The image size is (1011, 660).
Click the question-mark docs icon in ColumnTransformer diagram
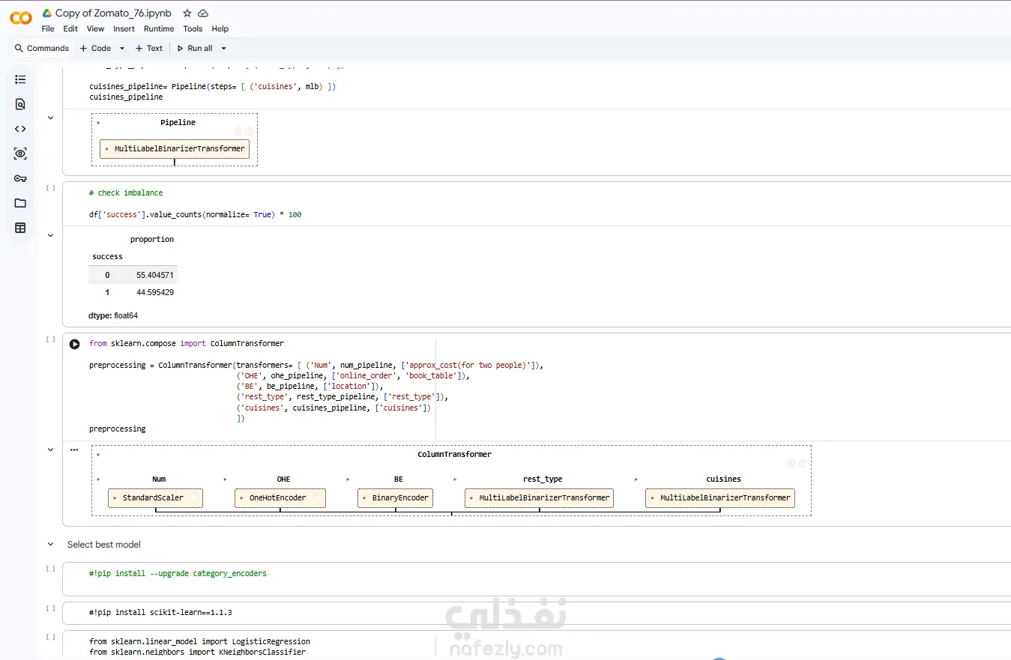pyautogui.click(x=803, y=464)
